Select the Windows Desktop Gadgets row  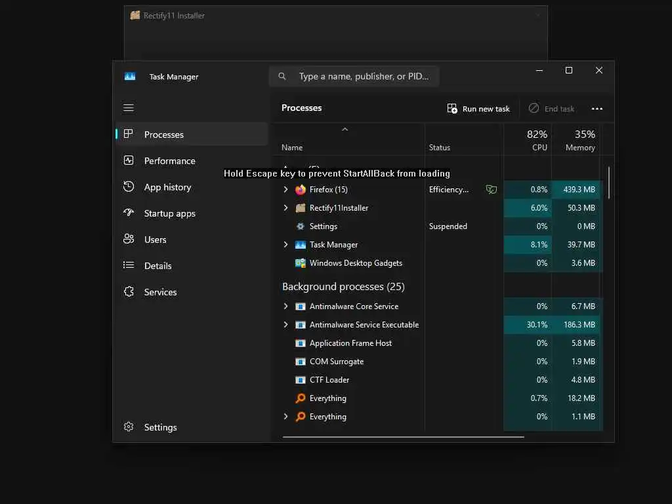(x=438, y=263)
